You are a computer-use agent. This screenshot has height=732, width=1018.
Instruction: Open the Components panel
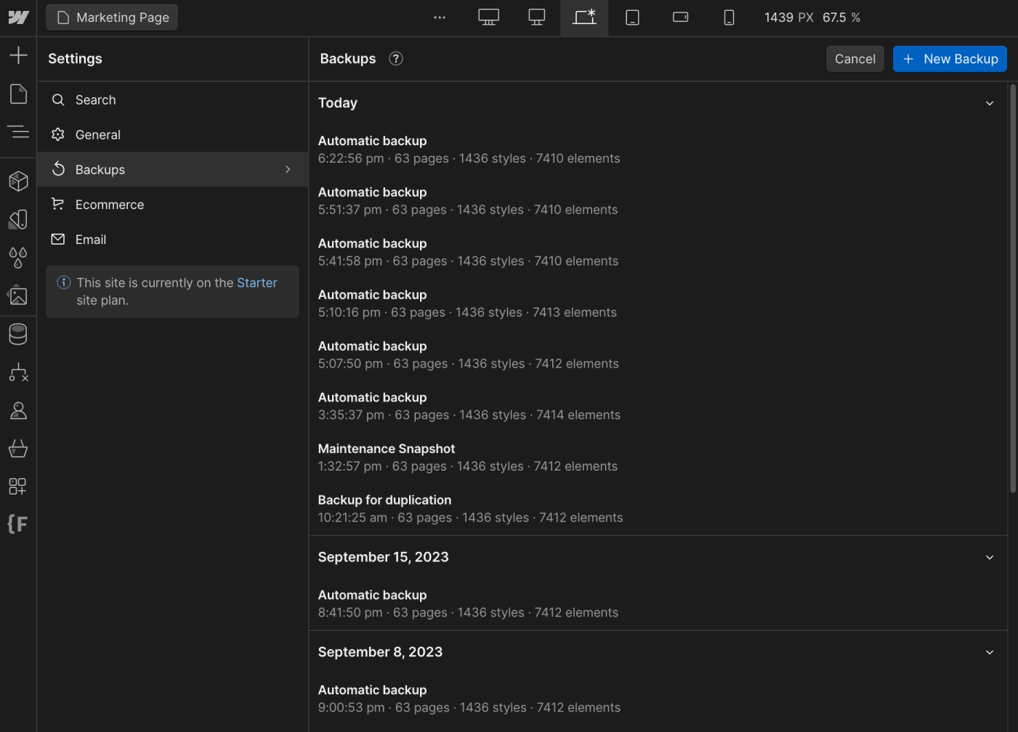coord(17,181)
